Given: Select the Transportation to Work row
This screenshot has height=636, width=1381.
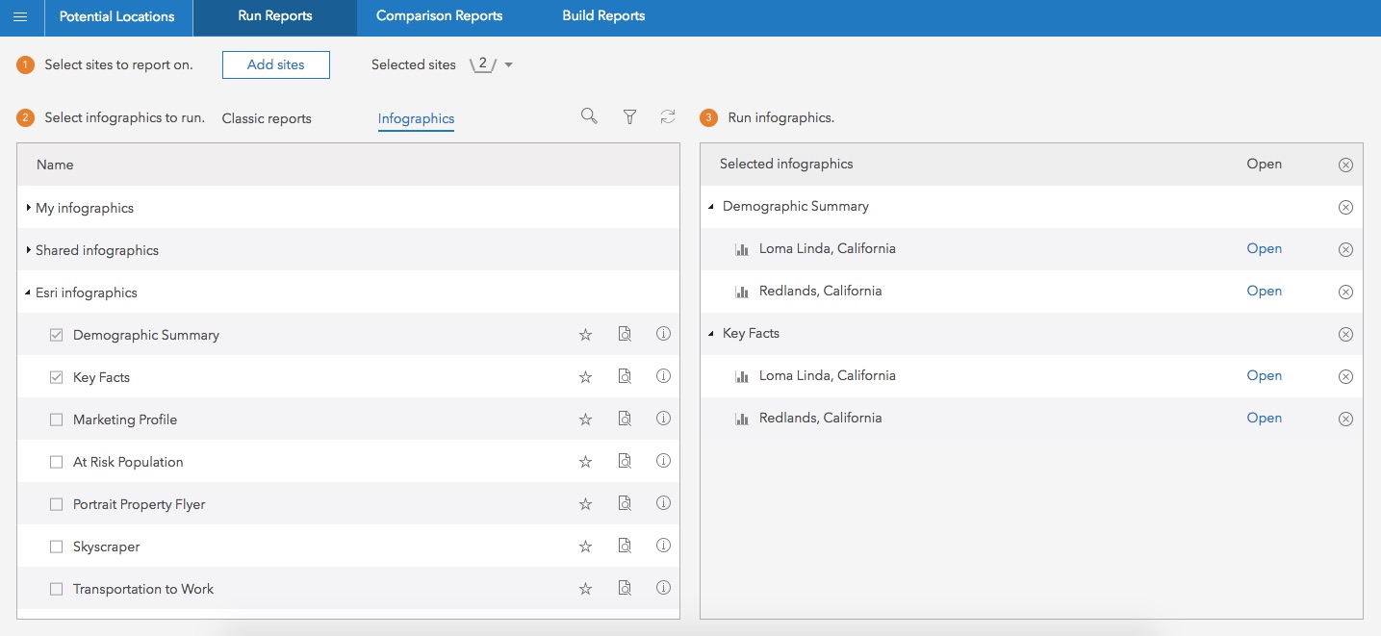Looking at the screenshot, I should [143, 589].
